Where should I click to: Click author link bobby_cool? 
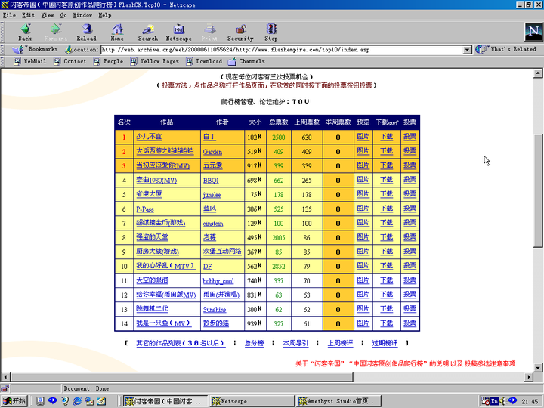[218, 281]
